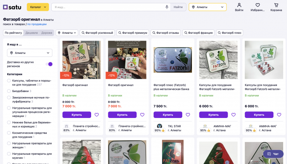The width and height of the screenshot is (287, 164).
Task: Favorite the Фатзорб плюс (Fatzorb) product
Action: (x=188, y=115)
